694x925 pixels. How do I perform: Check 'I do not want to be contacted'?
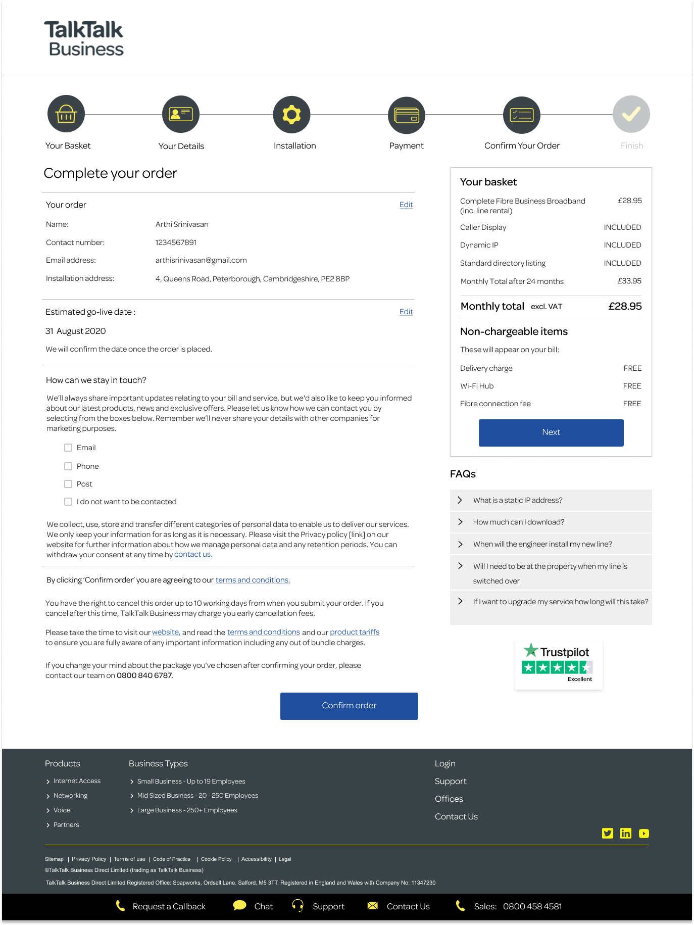tap(68, 502)
